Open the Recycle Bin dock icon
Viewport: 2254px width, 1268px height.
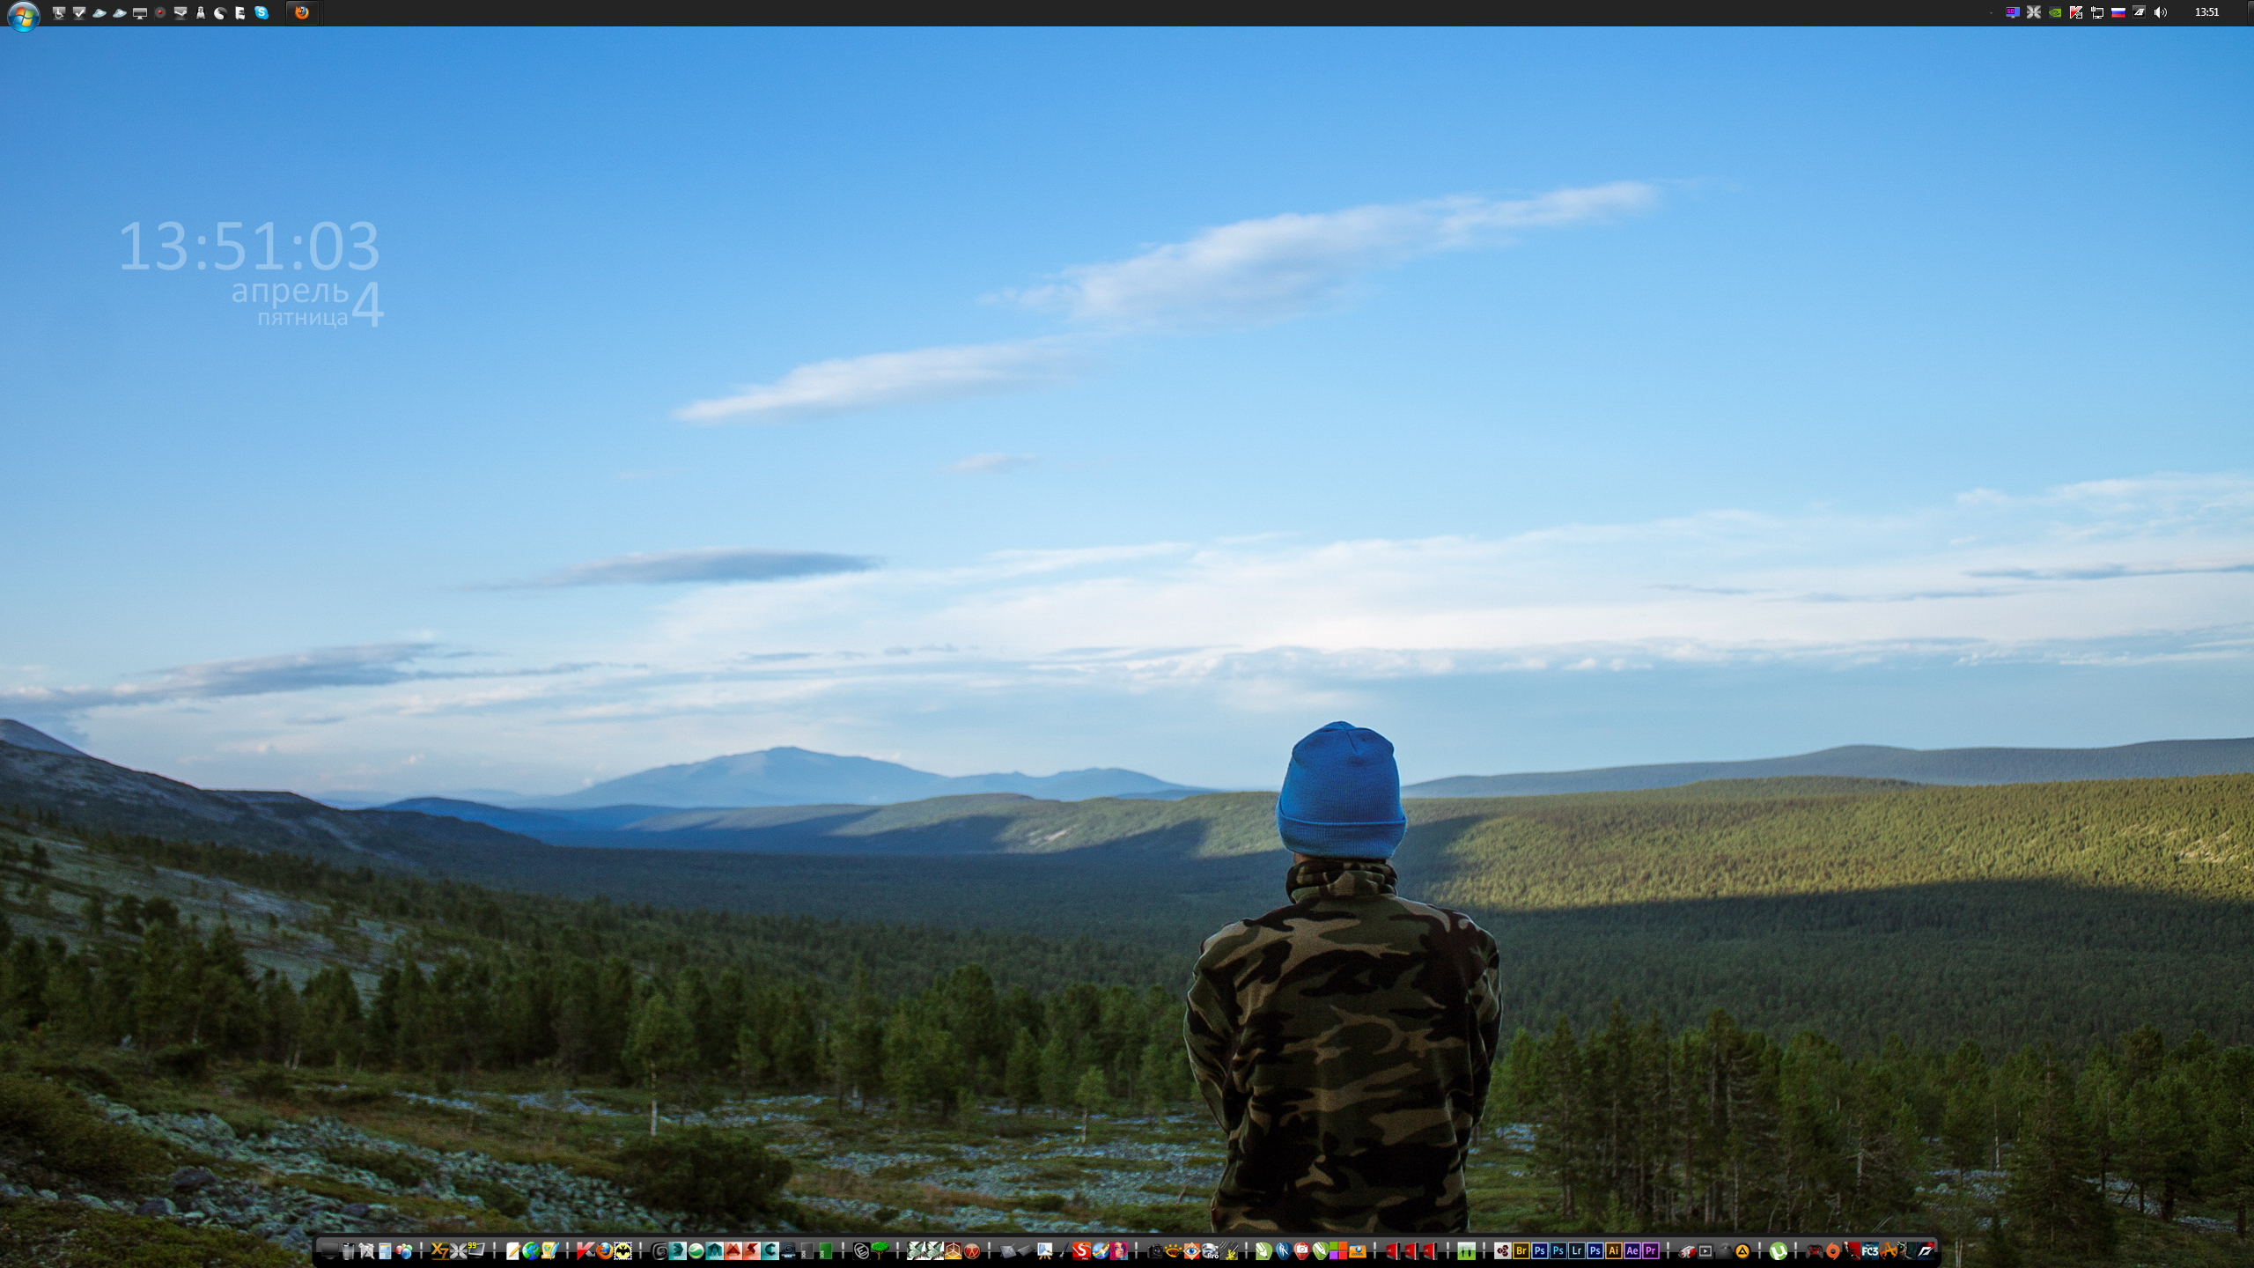point(348,1252)
